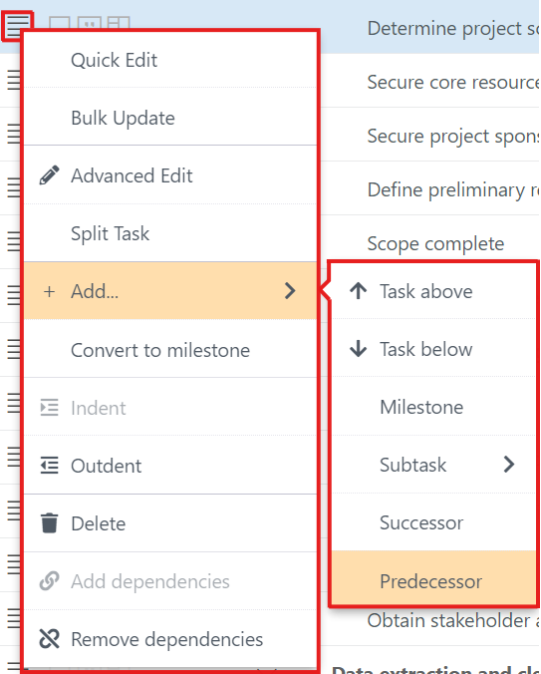Expand the Subtask submenu arrow

tap(509, 465)
